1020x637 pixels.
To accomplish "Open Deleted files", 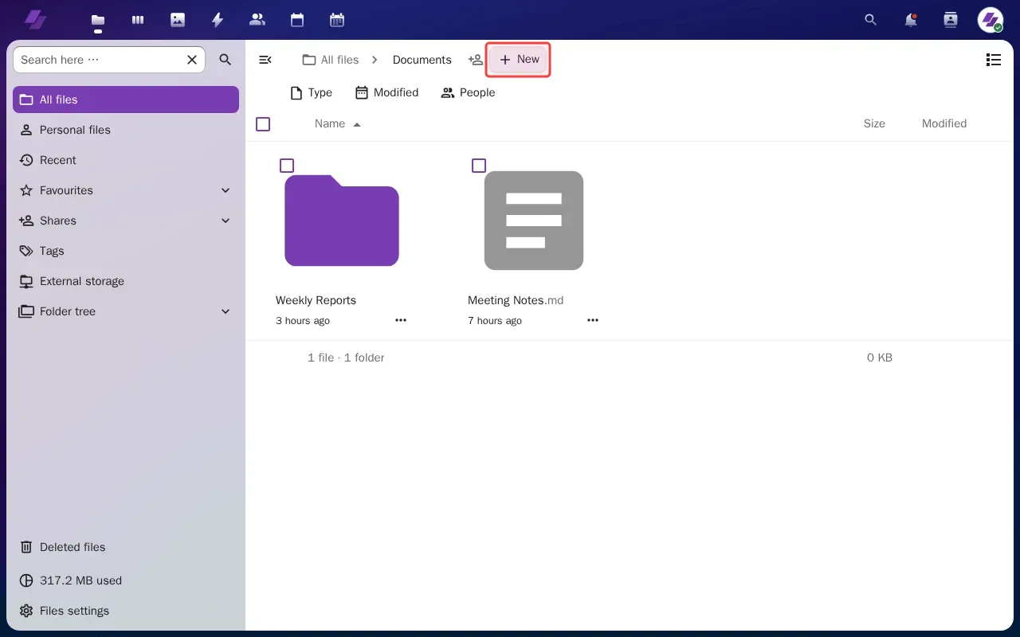I will click(72, 547).
